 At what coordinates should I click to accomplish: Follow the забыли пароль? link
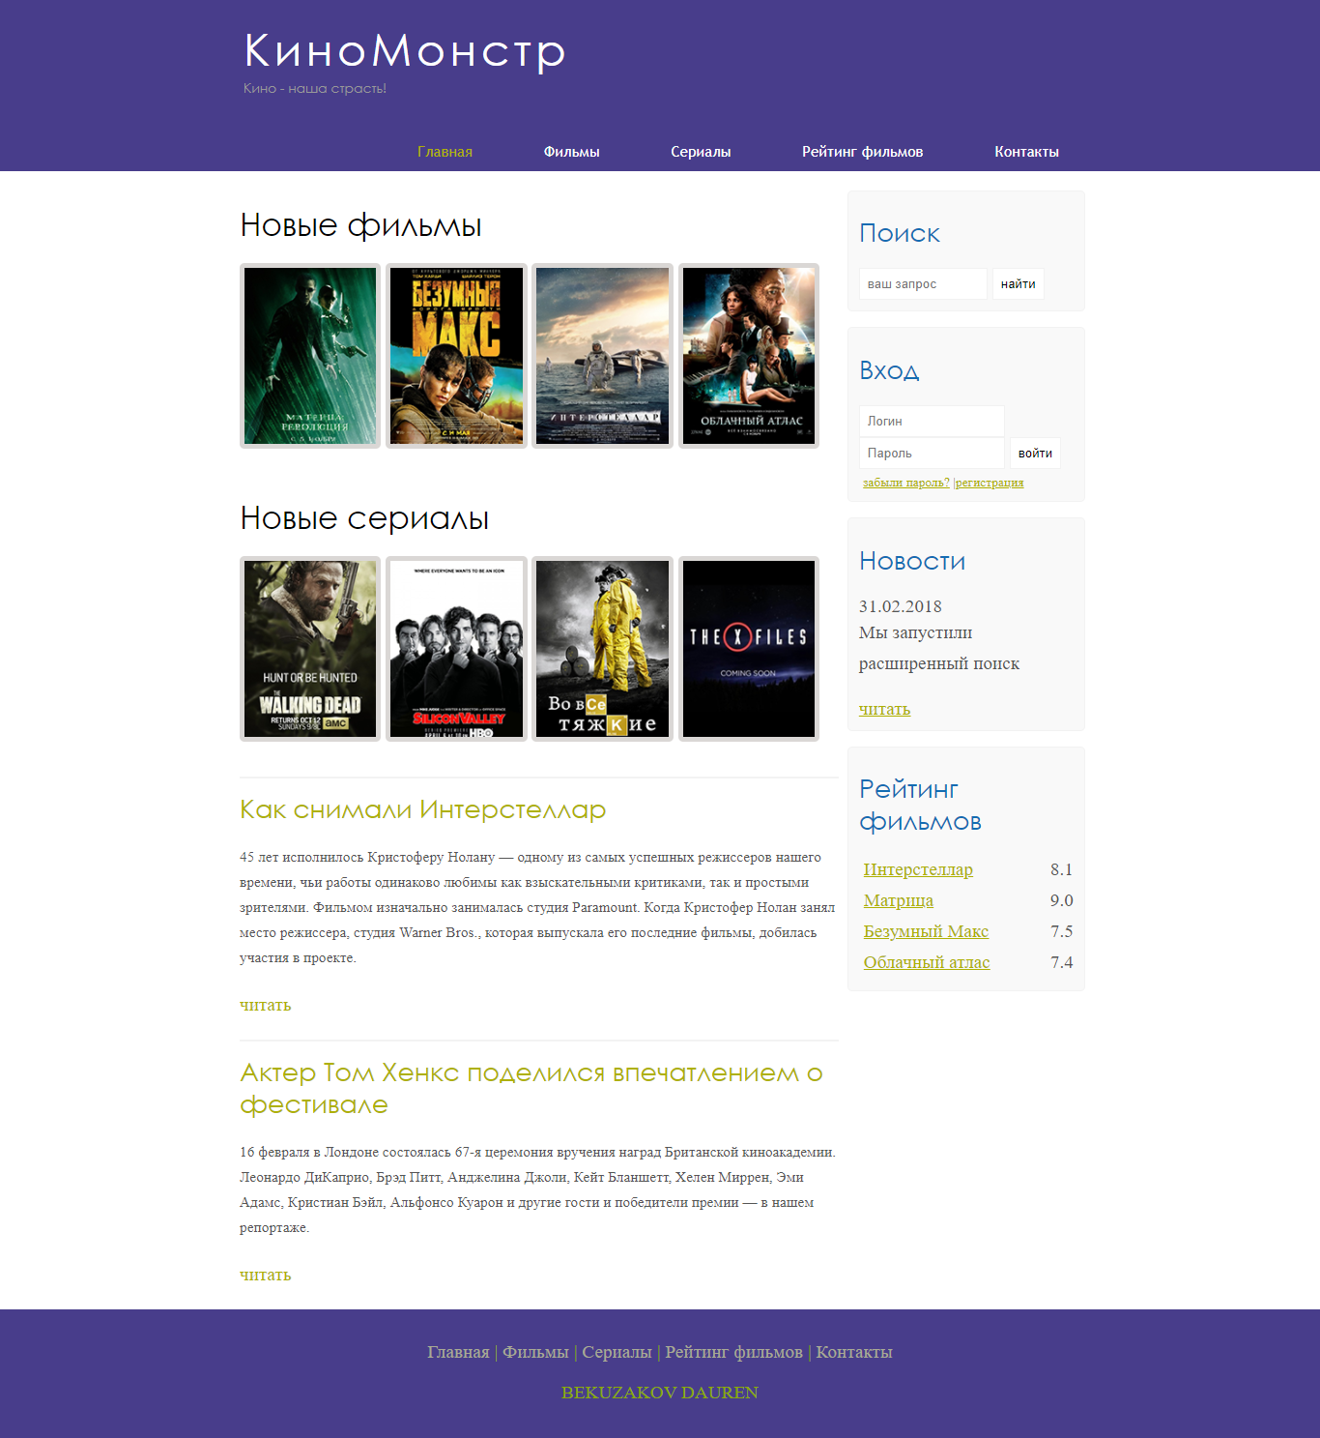[x=906, y=483]
